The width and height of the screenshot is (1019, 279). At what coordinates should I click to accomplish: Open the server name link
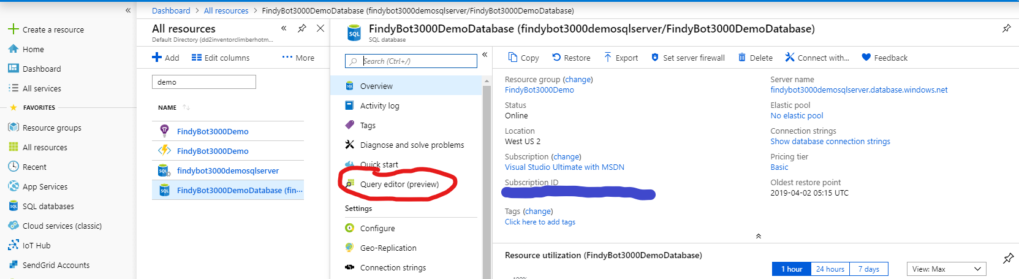(859, 90)
